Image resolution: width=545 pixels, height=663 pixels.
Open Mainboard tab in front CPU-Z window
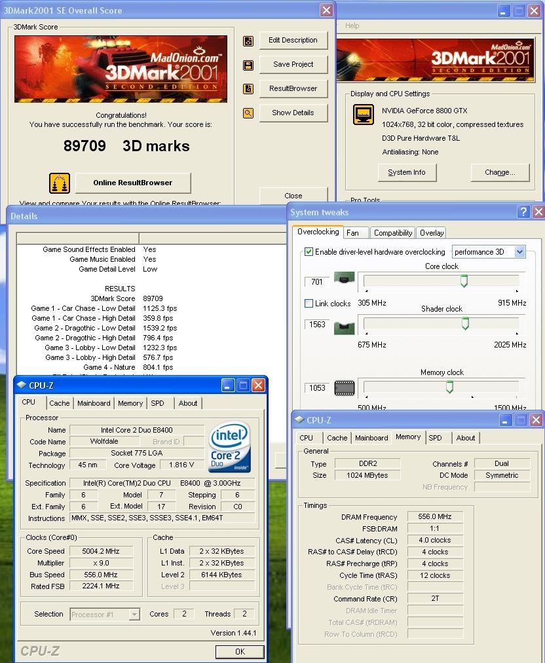pyautogui.click(x=94, y=403)
